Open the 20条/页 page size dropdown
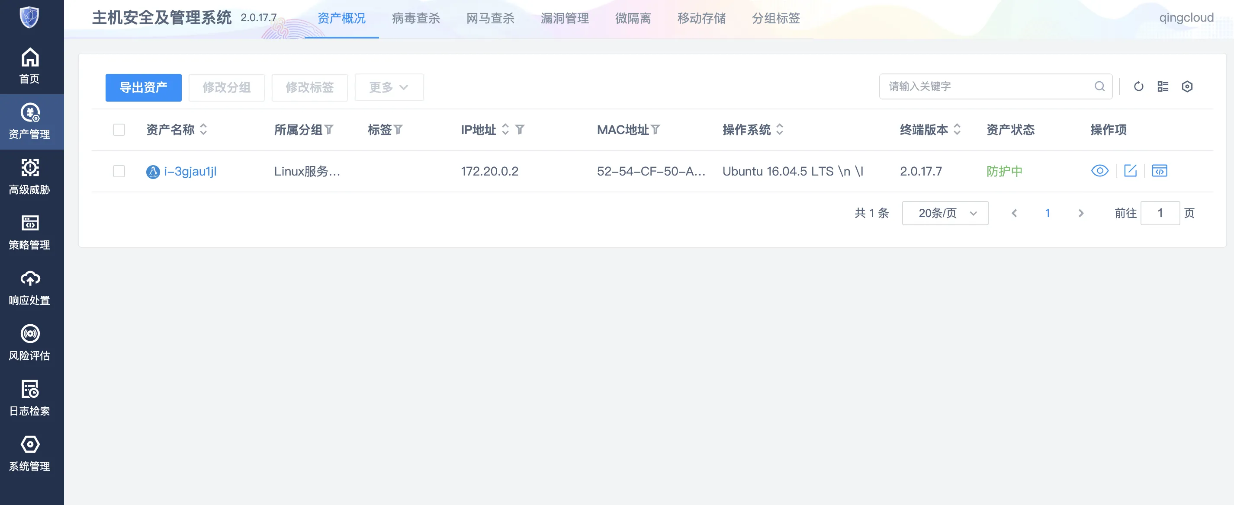This screenshot has width=1234, height=505. [945, 214]
